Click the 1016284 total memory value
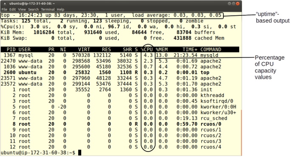 (x=44, y=32)
